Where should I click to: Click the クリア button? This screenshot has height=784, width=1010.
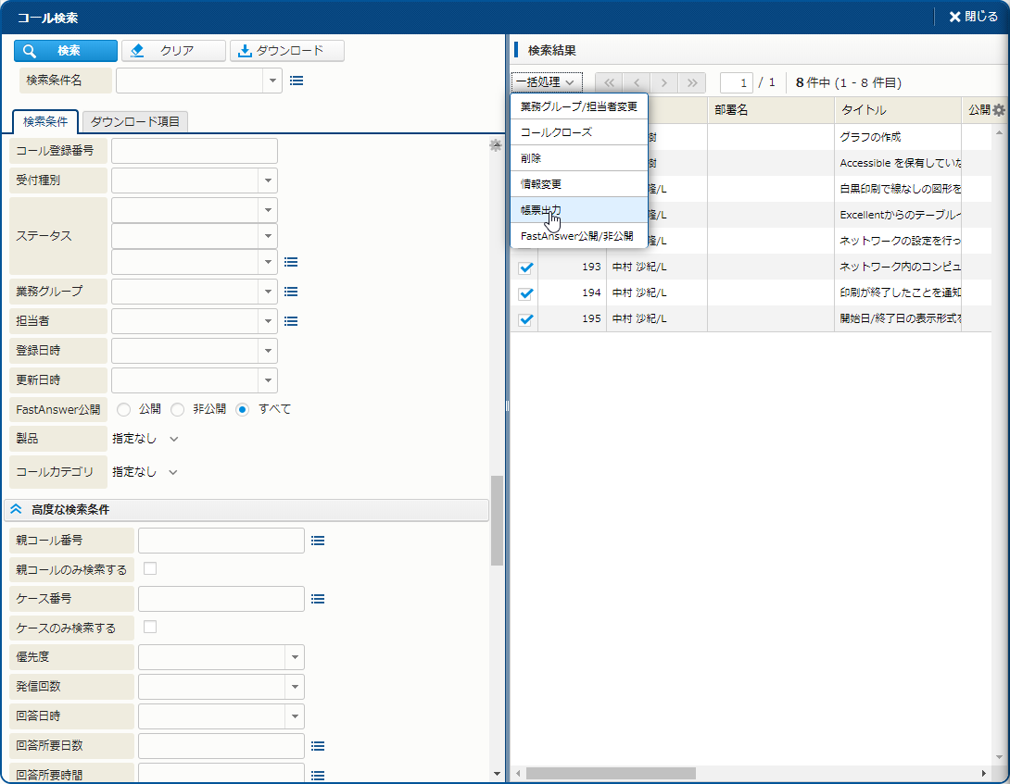(174, 51)
